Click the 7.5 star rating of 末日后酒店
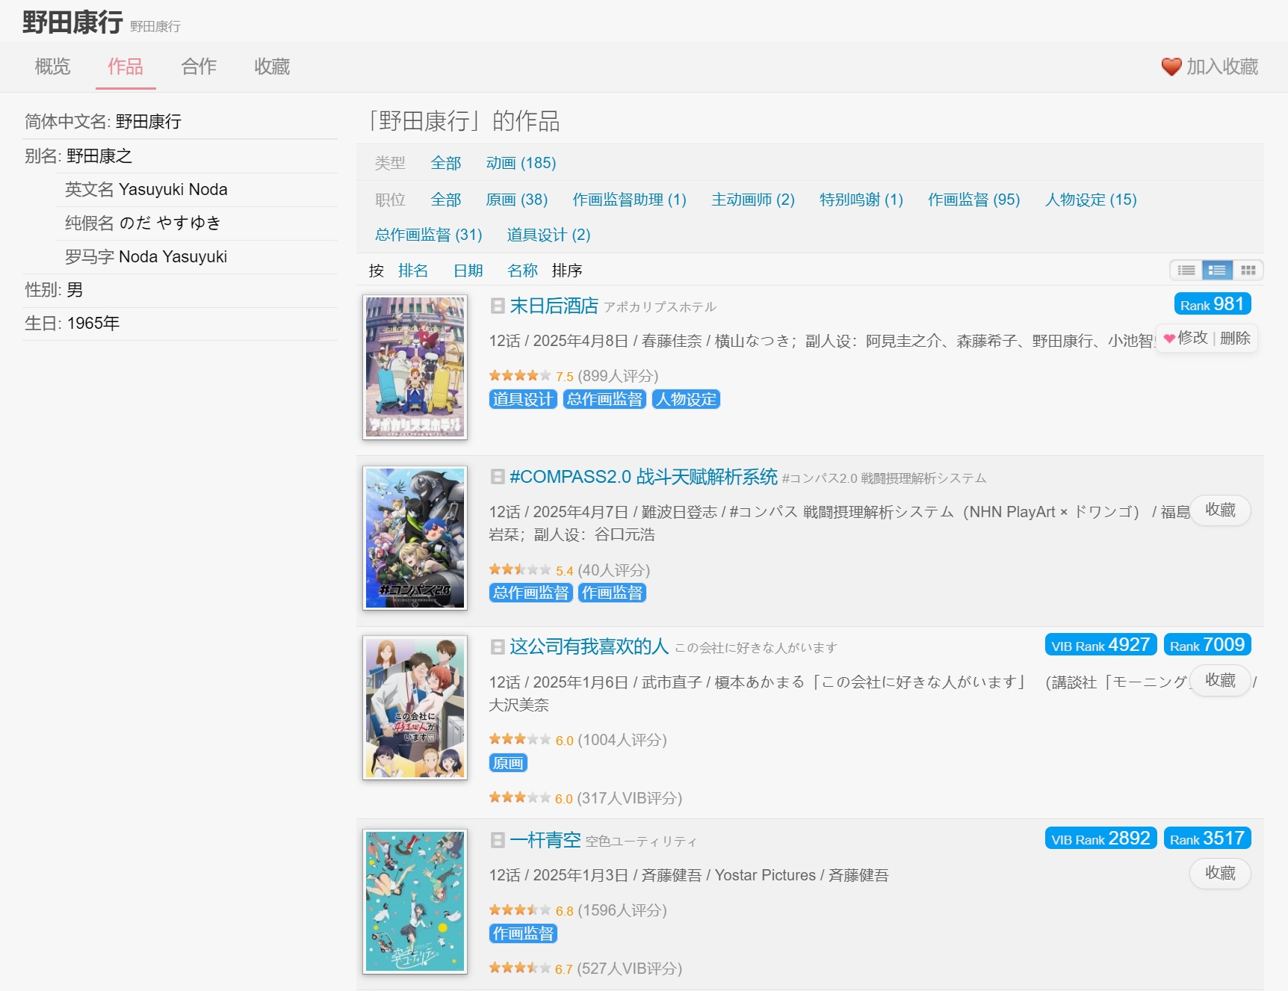Image resolution: width=1288 pixels, height=991 pixels. 518,375
